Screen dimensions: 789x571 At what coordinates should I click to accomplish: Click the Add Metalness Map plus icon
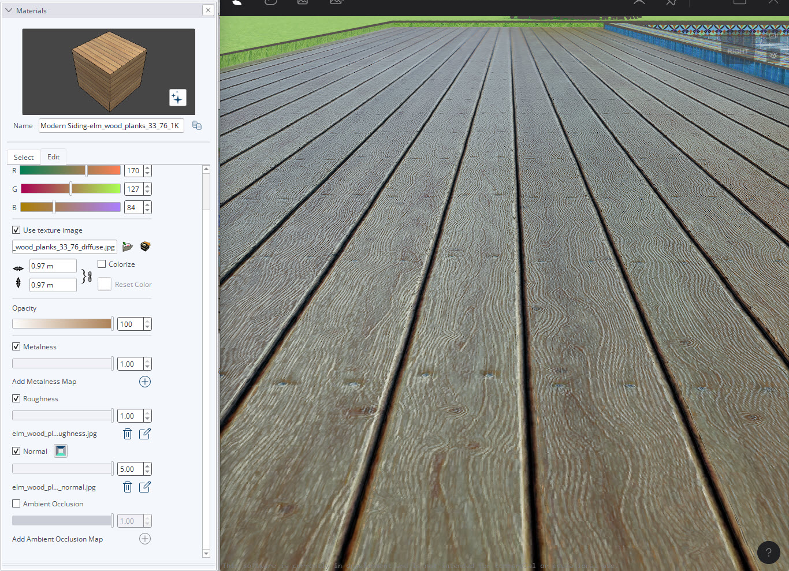145,382
